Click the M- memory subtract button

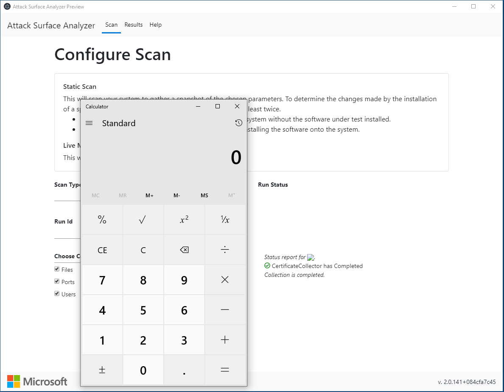pyautogui.click(x=177, y=195)
